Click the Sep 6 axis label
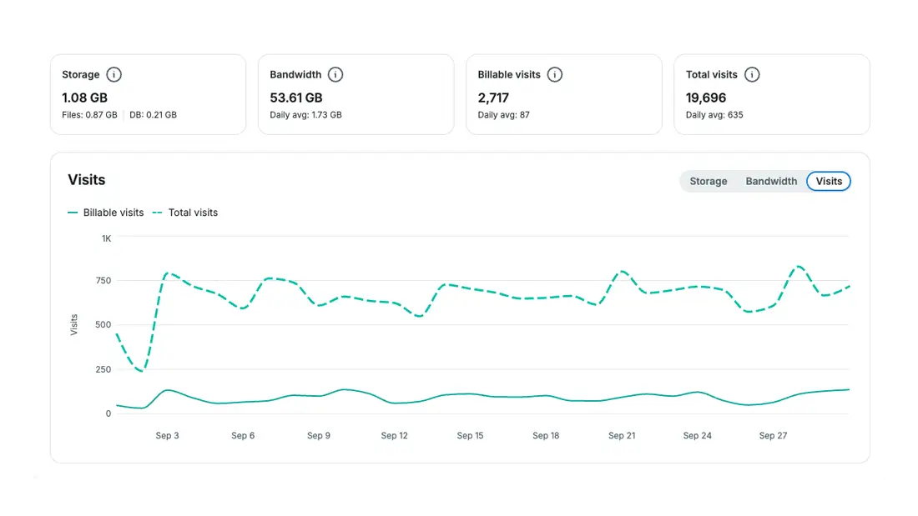This screenshot has height=516, width=918. (x=243, y=435)
